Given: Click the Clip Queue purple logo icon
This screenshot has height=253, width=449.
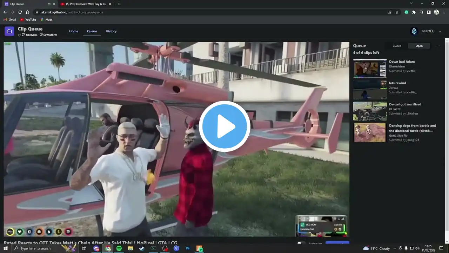Looking at the screenshot, I should (x=9, y=31).
